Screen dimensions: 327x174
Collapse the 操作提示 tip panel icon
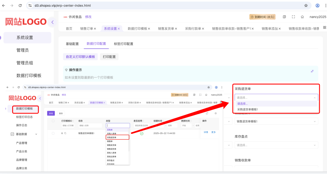[312, 71]
